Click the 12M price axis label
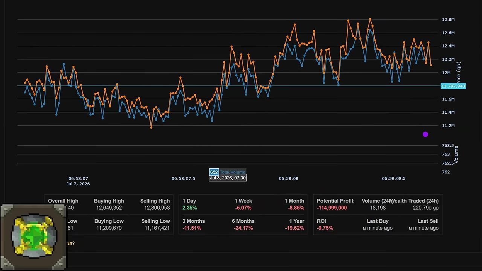 [446, 73]
